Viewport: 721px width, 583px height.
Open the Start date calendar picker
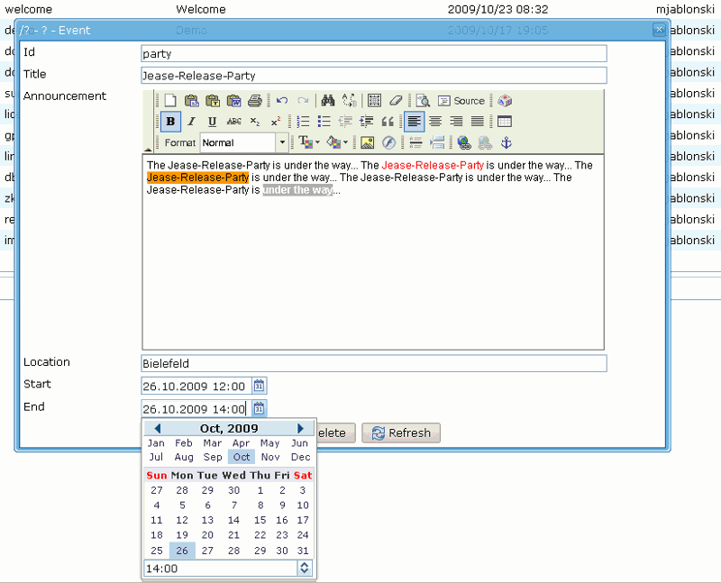coord(260,386)
